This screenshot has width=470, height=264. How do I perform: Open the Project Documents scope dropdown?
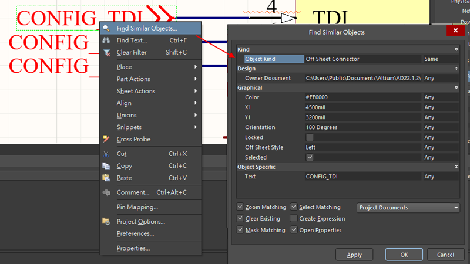(x=408, y=207)
